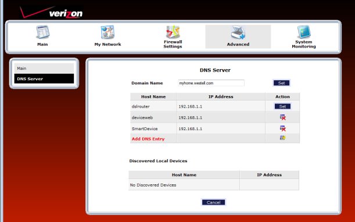Click the Add DNS Entry link

click(x=148, y=139)
